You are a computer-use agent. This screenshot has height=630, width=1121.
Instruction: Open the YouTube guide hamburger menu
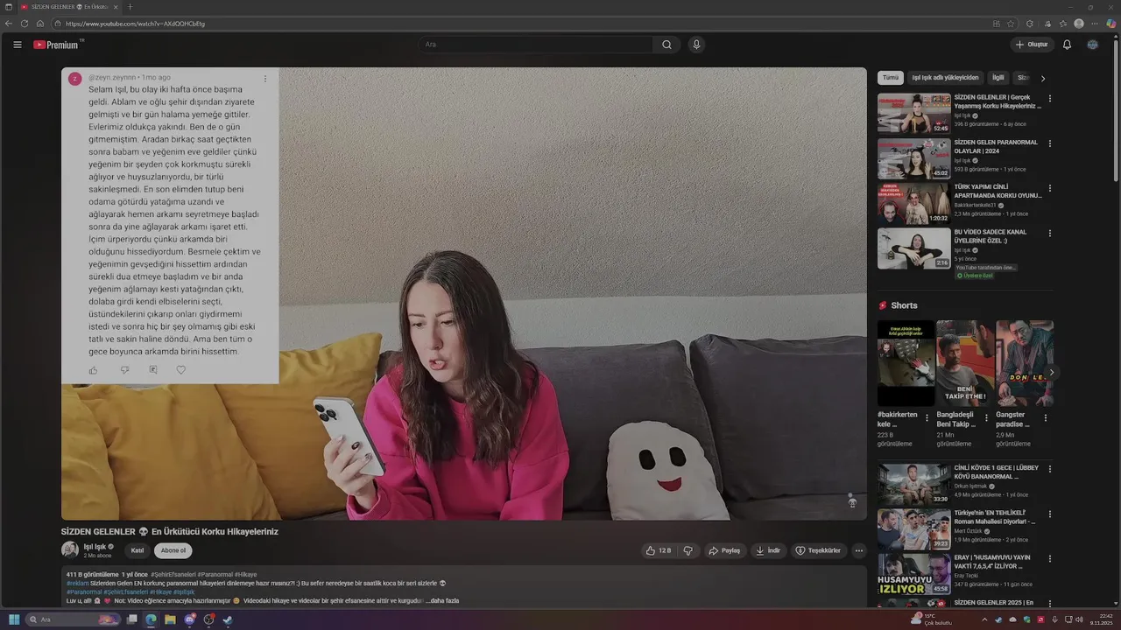click(18, 45)
